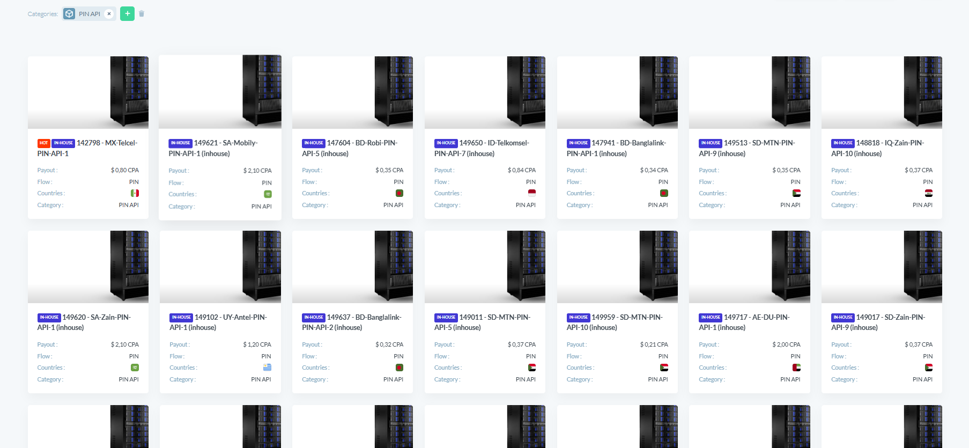The height and width of the screenshot is (448, 969).
Task: Click IN-HOUSE badge on offer 149620
Action: pyautogui.click(x=49, y=318)
